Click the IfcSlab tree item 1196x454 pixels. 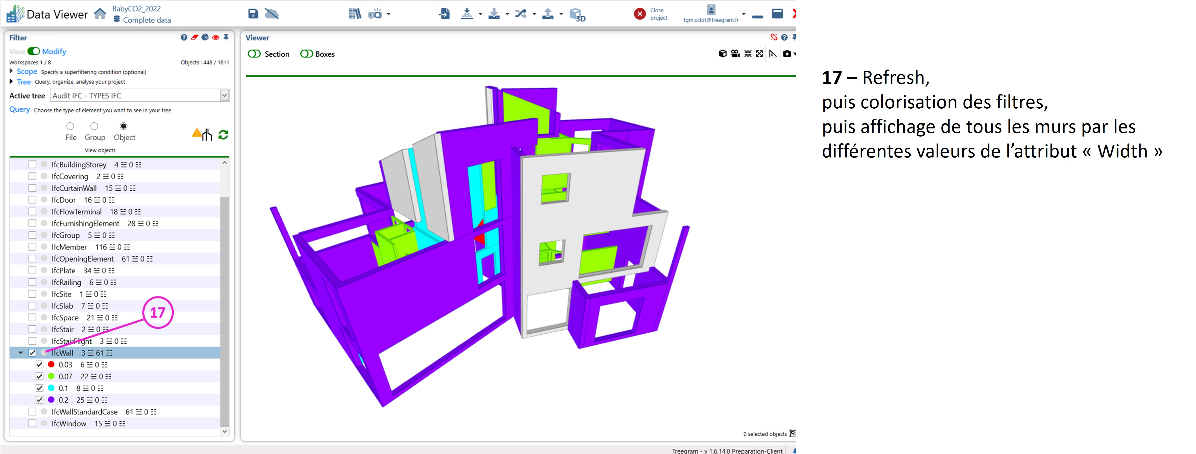[x=62, y=306]
